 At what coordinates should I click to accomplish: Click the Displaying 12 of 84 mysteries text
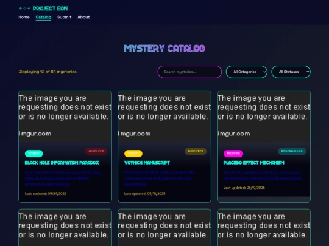(x=48, y=72)
